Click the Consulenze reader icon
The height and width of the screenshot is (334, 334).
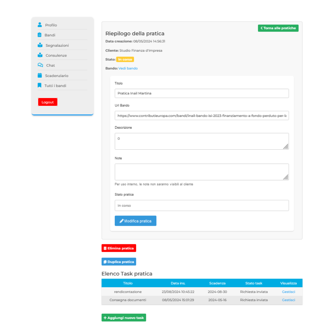40,55
